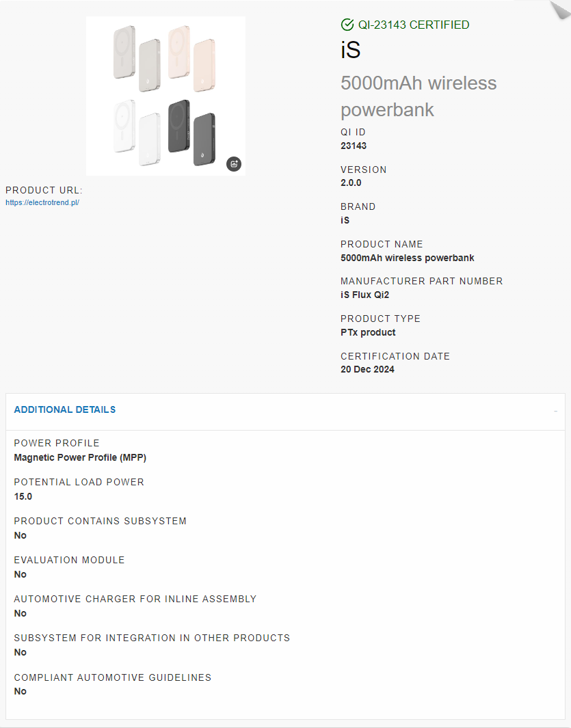This screenshot has height=728, width=571.
Task: Click the PRODUCT URL label
Action: (44, 190)
